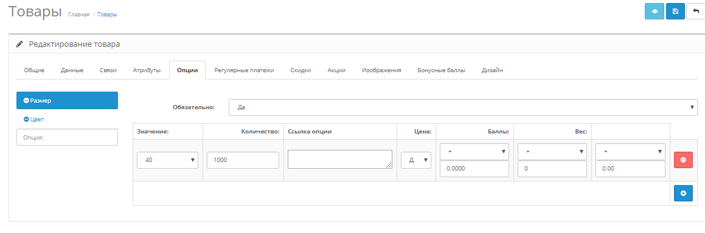Click the Опция search input field

point(67,137)
